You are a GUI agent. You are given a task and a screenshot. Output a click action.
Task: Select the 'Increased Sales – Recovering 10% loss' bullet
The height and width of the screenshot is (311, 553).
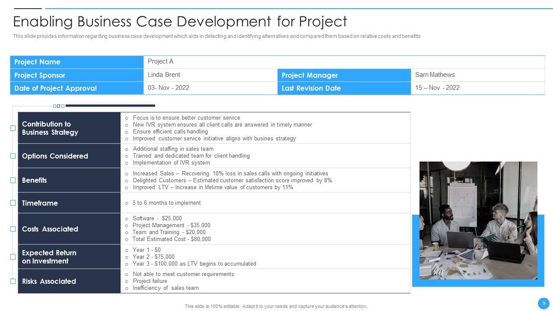[230, 173]
